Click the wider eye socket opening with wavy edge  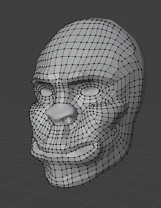[x=90, y=92]
